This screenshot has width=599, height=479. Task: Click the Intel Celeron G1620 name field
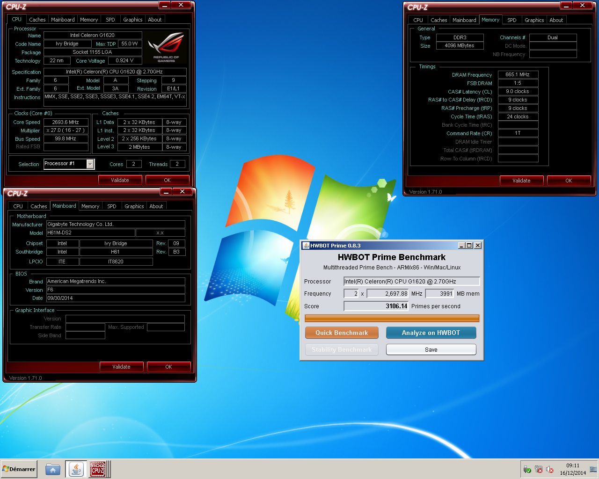click(x=93, y=35)
